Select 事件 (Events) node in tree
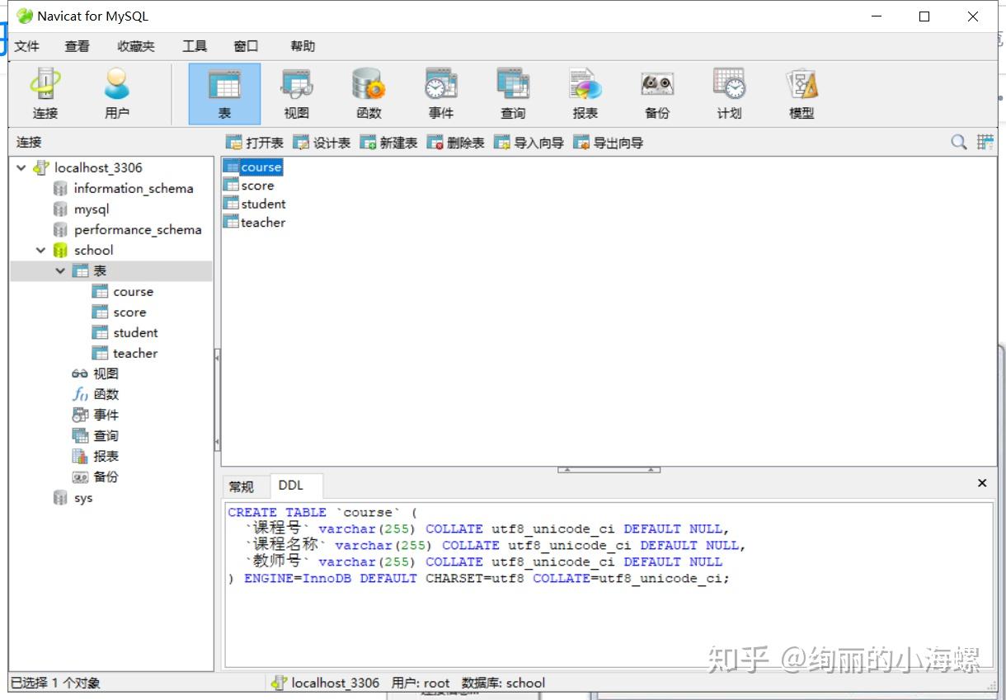Screen dimensions: 1006x700 [106, 415]
